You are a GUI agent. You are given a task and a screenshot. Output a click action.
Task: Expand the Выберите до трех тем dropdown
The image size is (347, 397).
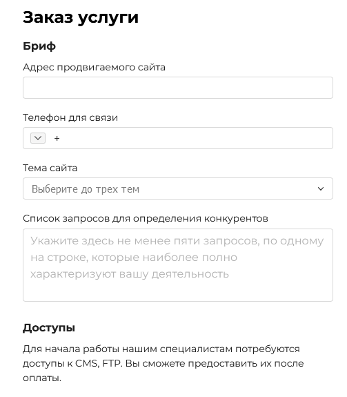(178, 188)
